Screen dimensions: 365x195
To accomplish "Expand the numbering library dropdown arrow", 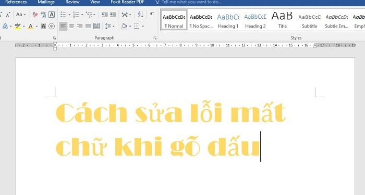I will coord(82,15).
